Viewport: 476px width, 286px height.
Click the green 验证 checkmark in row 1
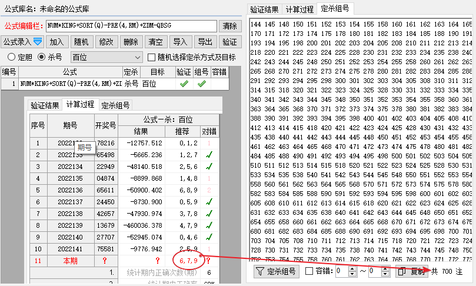click(x=184, y=84)
